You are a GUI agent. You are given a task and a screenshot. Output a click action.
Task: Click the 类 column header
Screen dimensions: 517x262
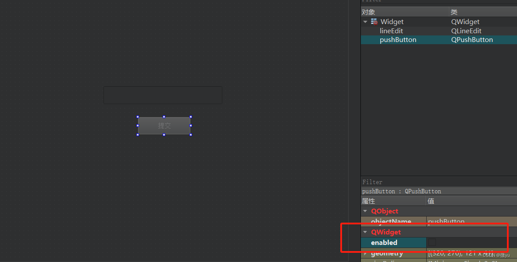483,12
